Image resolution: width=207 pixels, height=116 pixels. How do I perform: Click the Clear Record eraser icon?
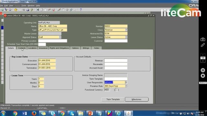[x=49, y=10]
